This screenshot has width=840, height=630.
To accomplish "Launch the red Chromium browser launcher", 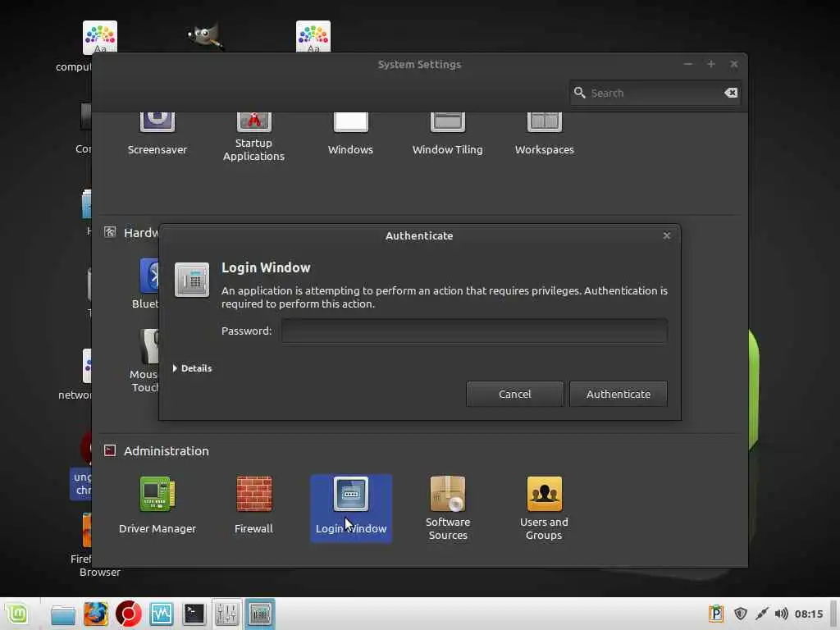I will (129, 614).
